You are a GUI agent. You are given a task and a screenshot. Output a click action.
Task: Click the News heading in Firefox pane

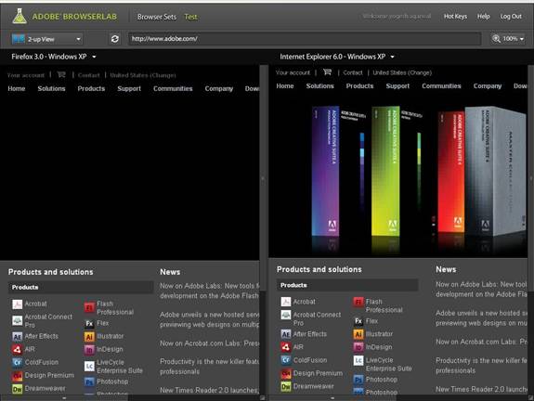coord(170,272)
